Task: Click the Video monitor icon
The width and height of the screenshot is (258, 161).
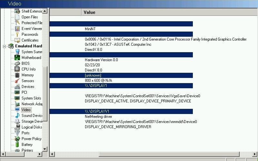Action: point(17,110)
